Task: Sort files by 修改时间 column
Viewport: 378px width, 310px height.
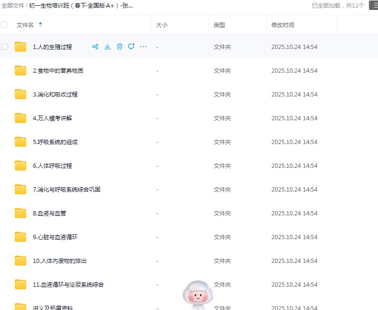Action: [x=283, y=25]
